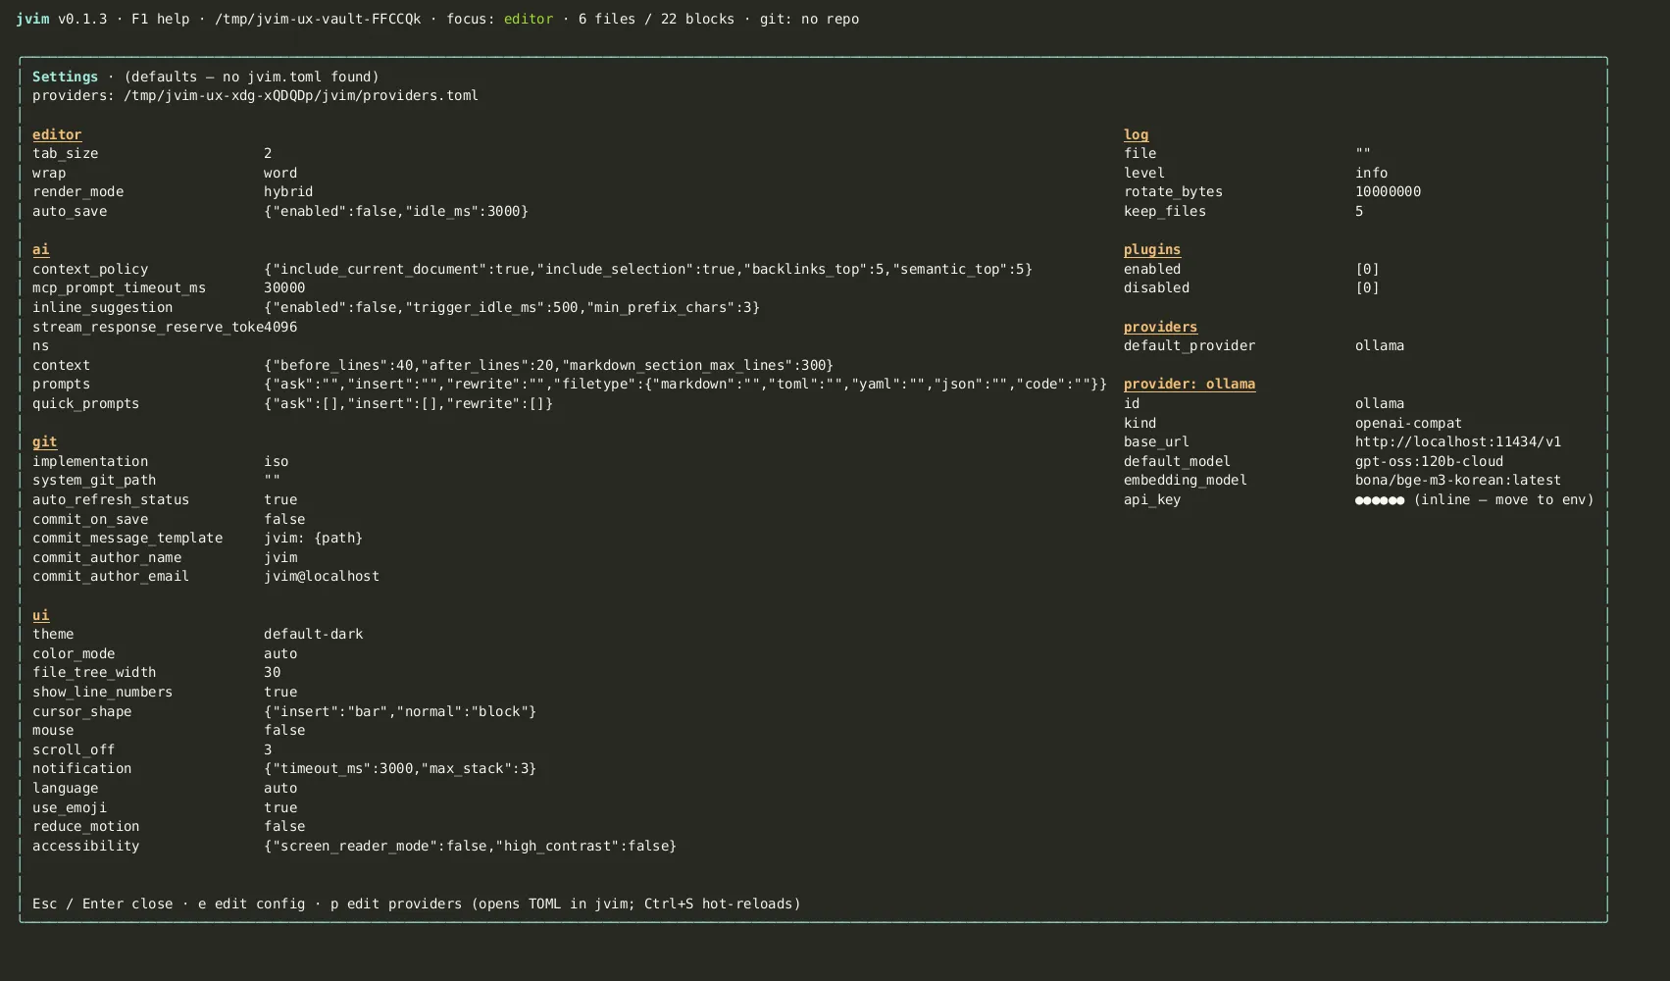1670x981 pixels.
Task: Click the 'provider: ollama' heading
Action: (x=1189, y=384)
